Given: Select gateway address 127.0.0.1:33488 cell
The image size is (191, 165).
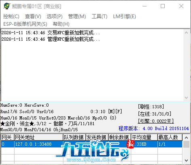Looking at the screenshot, I should pos(39,144).
